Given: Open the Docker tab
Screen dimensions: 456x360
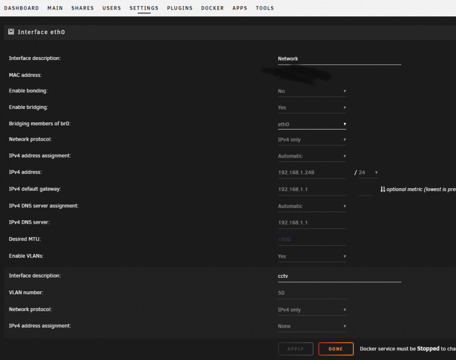Looking at the screenshot, I should [x=212, y=8].
